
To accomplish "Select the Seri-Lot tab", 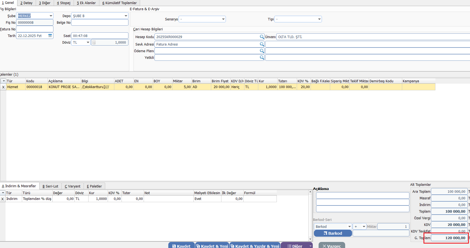I will pos(50,186).
